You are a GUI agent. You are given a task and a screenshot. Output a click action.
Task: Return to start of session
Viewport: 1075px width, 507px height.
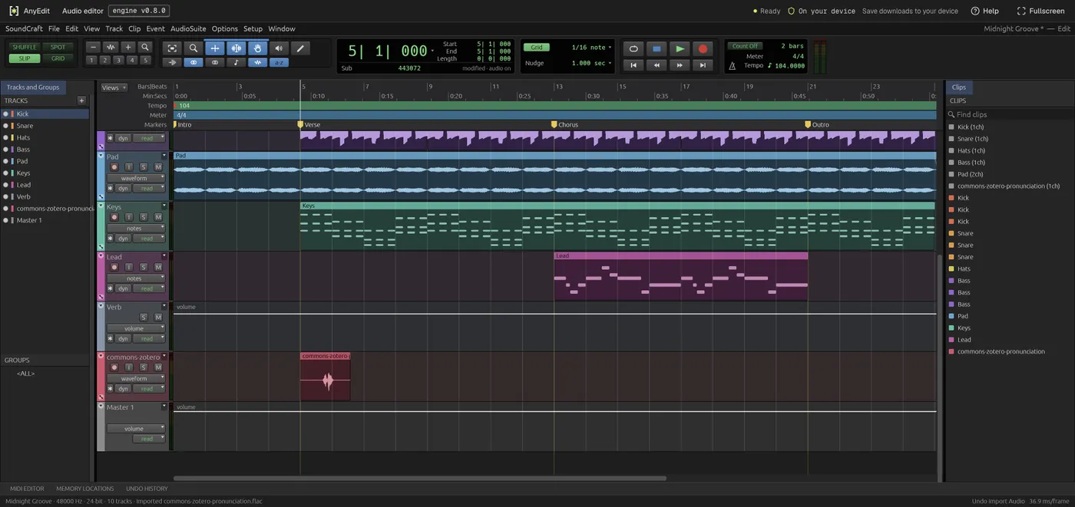pyautogui.click(x=633, y=65)
